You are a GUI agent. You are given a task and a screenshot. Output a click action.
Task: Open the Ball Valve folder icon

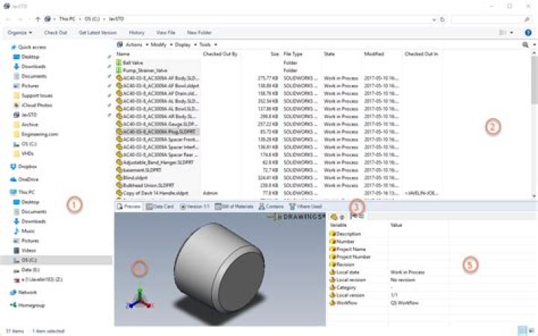120,63
